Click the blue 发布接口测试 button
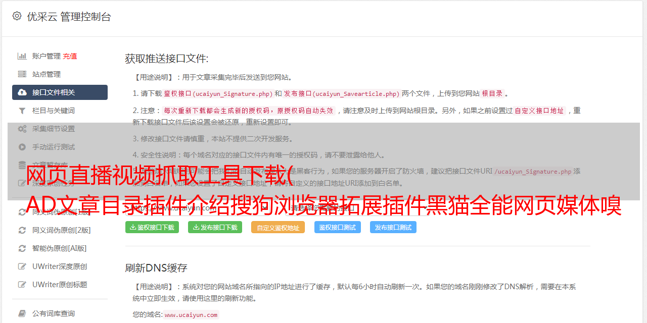This screenshot has width=647, height=323. point(393,227)
